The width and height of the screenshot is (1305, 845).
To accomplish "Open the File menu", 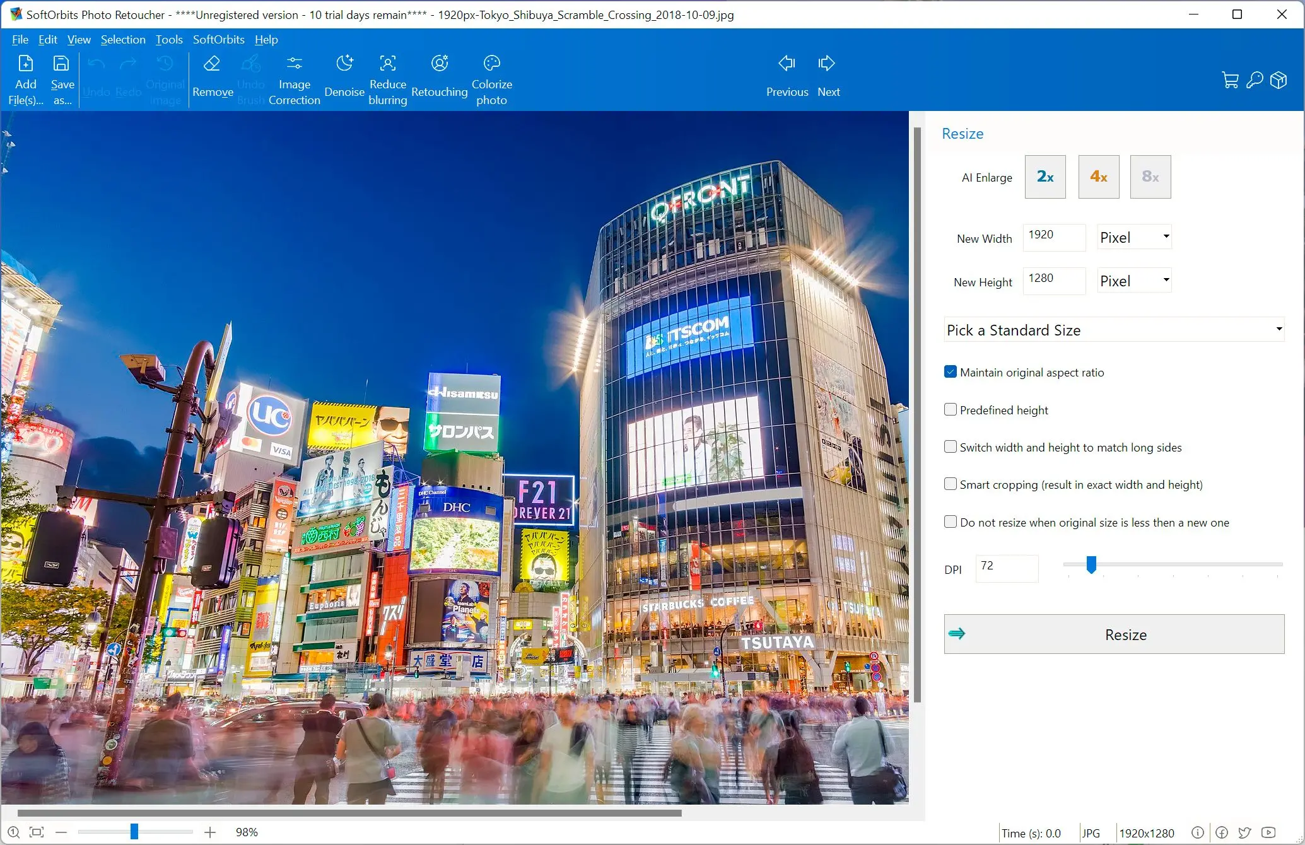I will coord(18,39).
